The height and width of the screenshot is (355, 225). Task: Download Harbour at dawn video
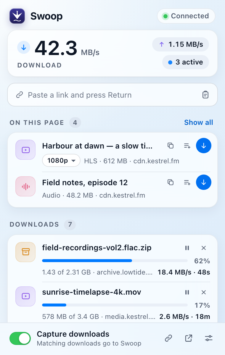[204, 146]
